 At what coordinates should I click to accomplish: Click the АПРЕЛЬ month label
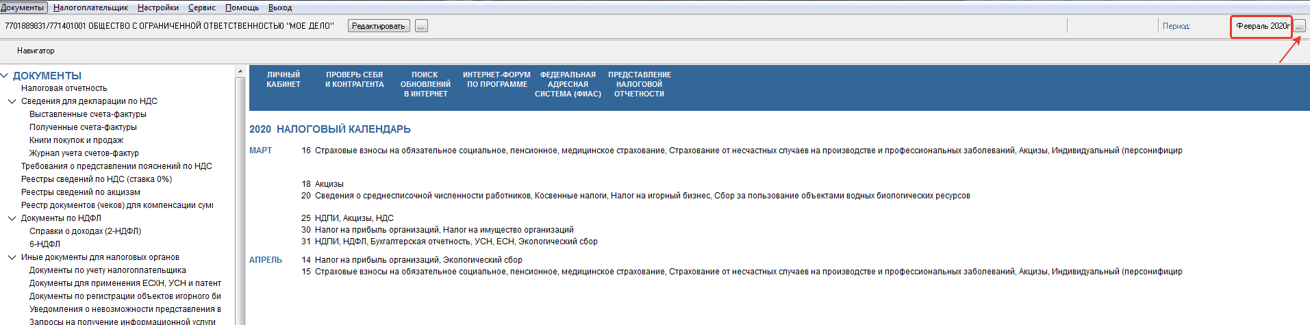(266, 260)
